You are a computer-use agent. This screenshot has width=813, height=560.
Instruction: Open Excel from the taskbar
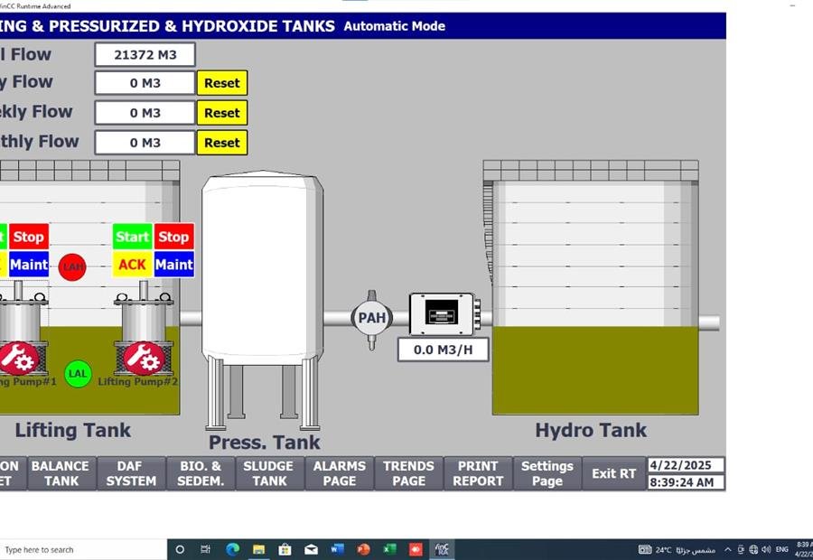click(x=389, y=549)
